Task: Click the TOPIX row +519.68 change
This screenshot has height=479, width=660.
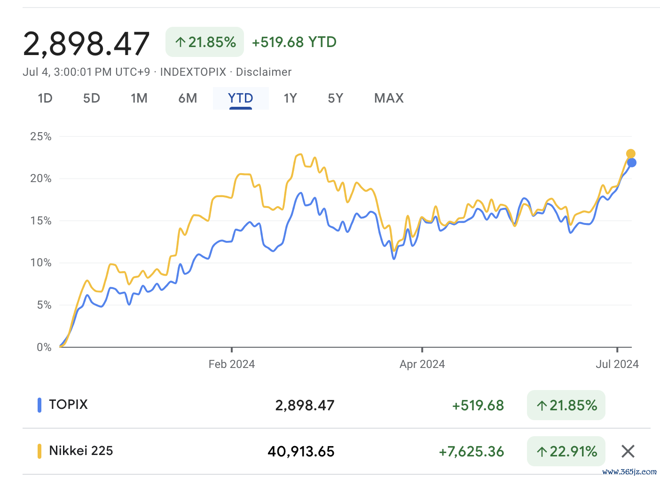Action: pos(478,405)
